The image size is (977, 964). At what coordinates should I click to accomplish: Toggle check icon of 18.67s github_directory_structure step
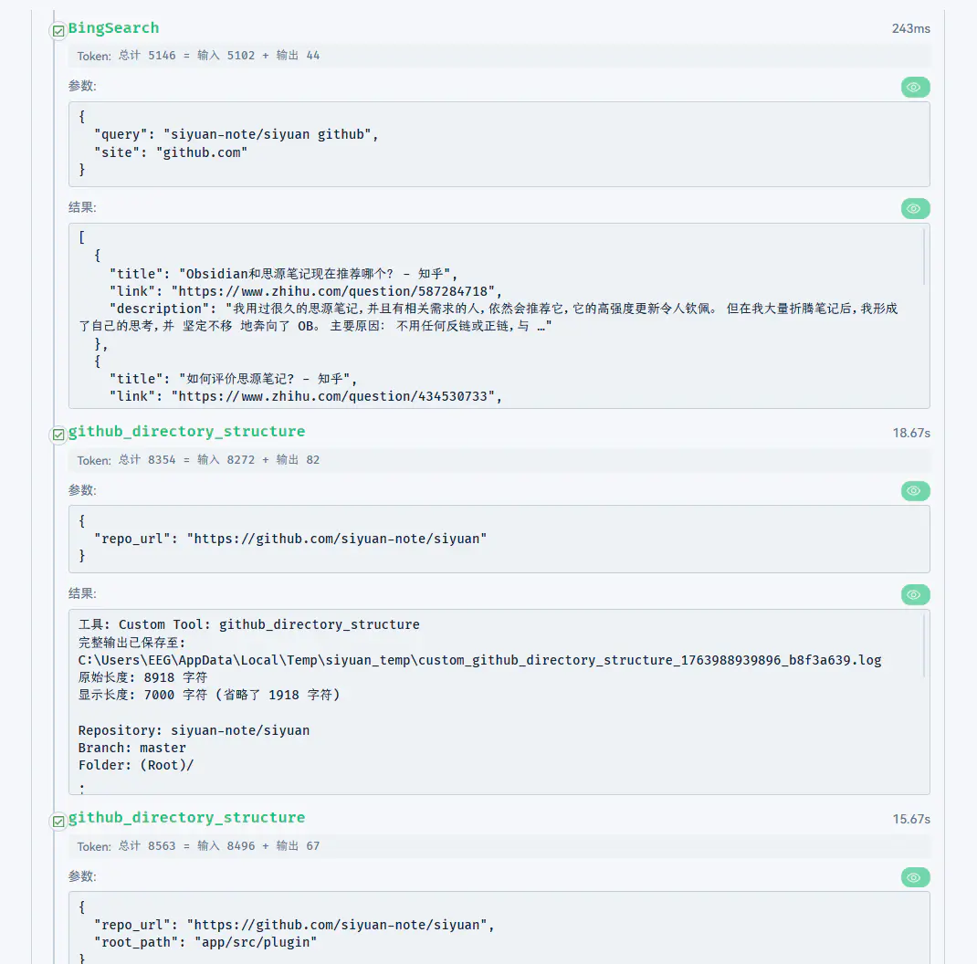(x=58, y=435)
